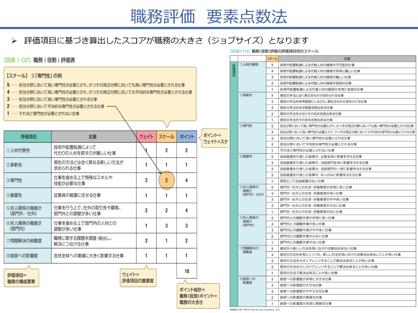Select 「部門外・社外との交渉・折衝業務が非常に多い仕事」

316,187
